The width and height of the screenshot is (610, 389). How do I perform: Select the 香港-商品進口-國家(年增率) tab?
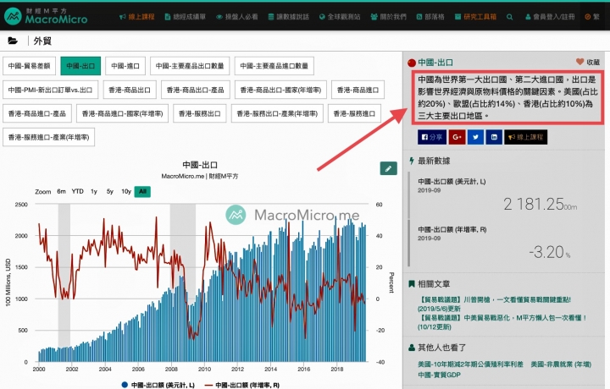click(123, 113)
